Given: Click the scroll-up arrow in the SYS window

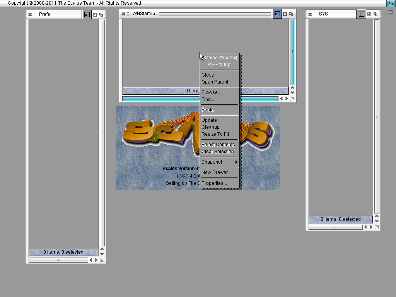Looking at the screenshot, I should click(x=377, y=216).
